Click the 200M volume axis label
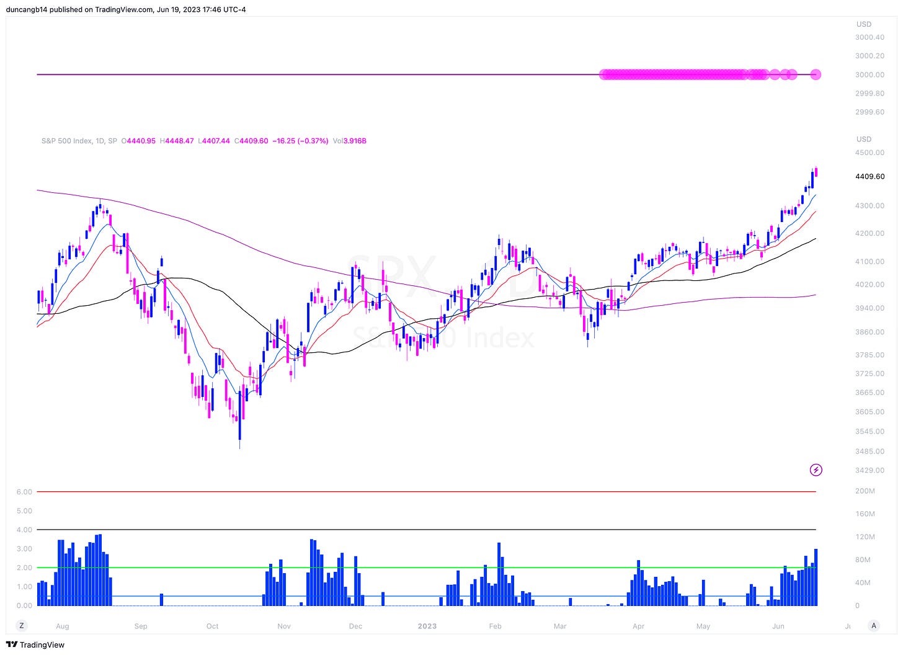This screenshot has height=655, width=903. click(x=865, y=491)
